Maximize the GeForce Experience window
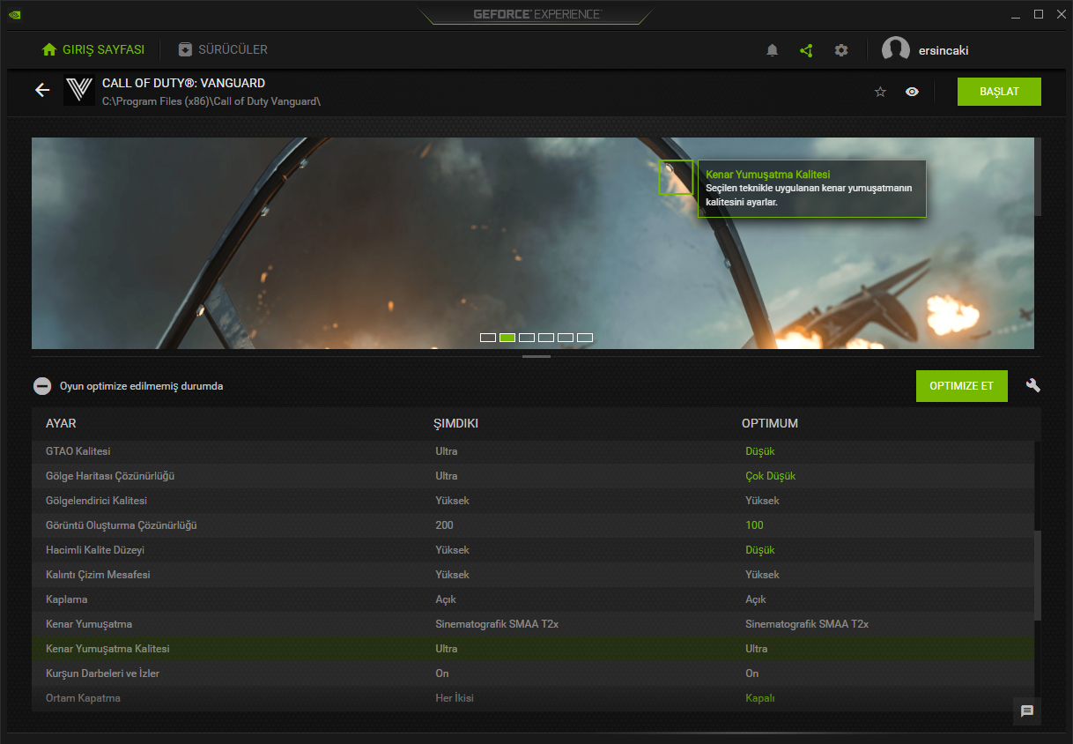Screen dimensions: 1073x744 pyautogui.click(x=1039, y=14)
